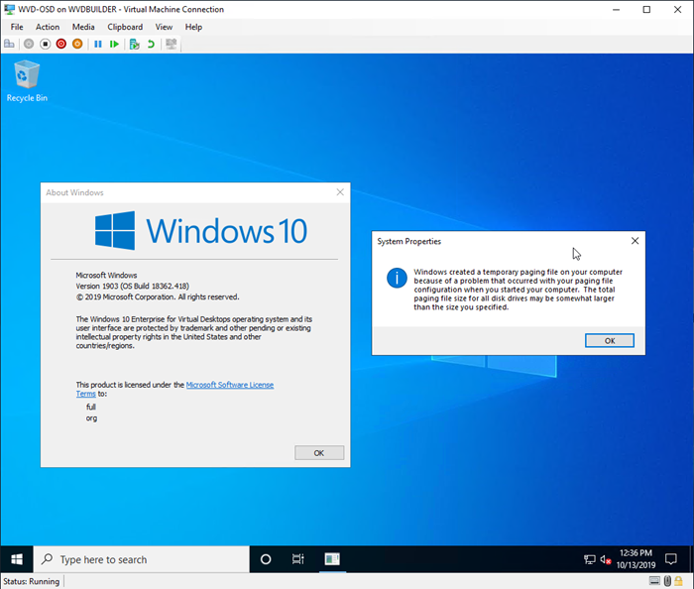
Task: Turn off the VM with the stop icon
Action: point(46,44)
